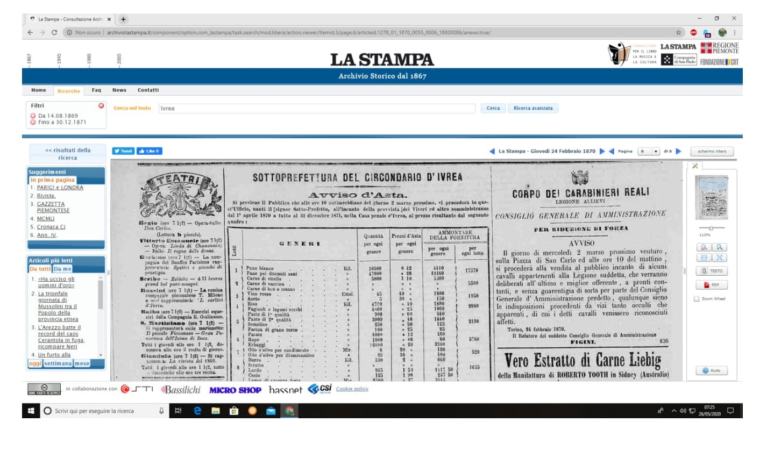767x458 pixels.
Task: Go to previous page arrow
Action: [x=611, y=152]
